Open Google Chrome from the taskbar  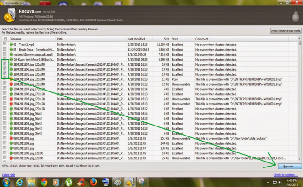(44, 182)
